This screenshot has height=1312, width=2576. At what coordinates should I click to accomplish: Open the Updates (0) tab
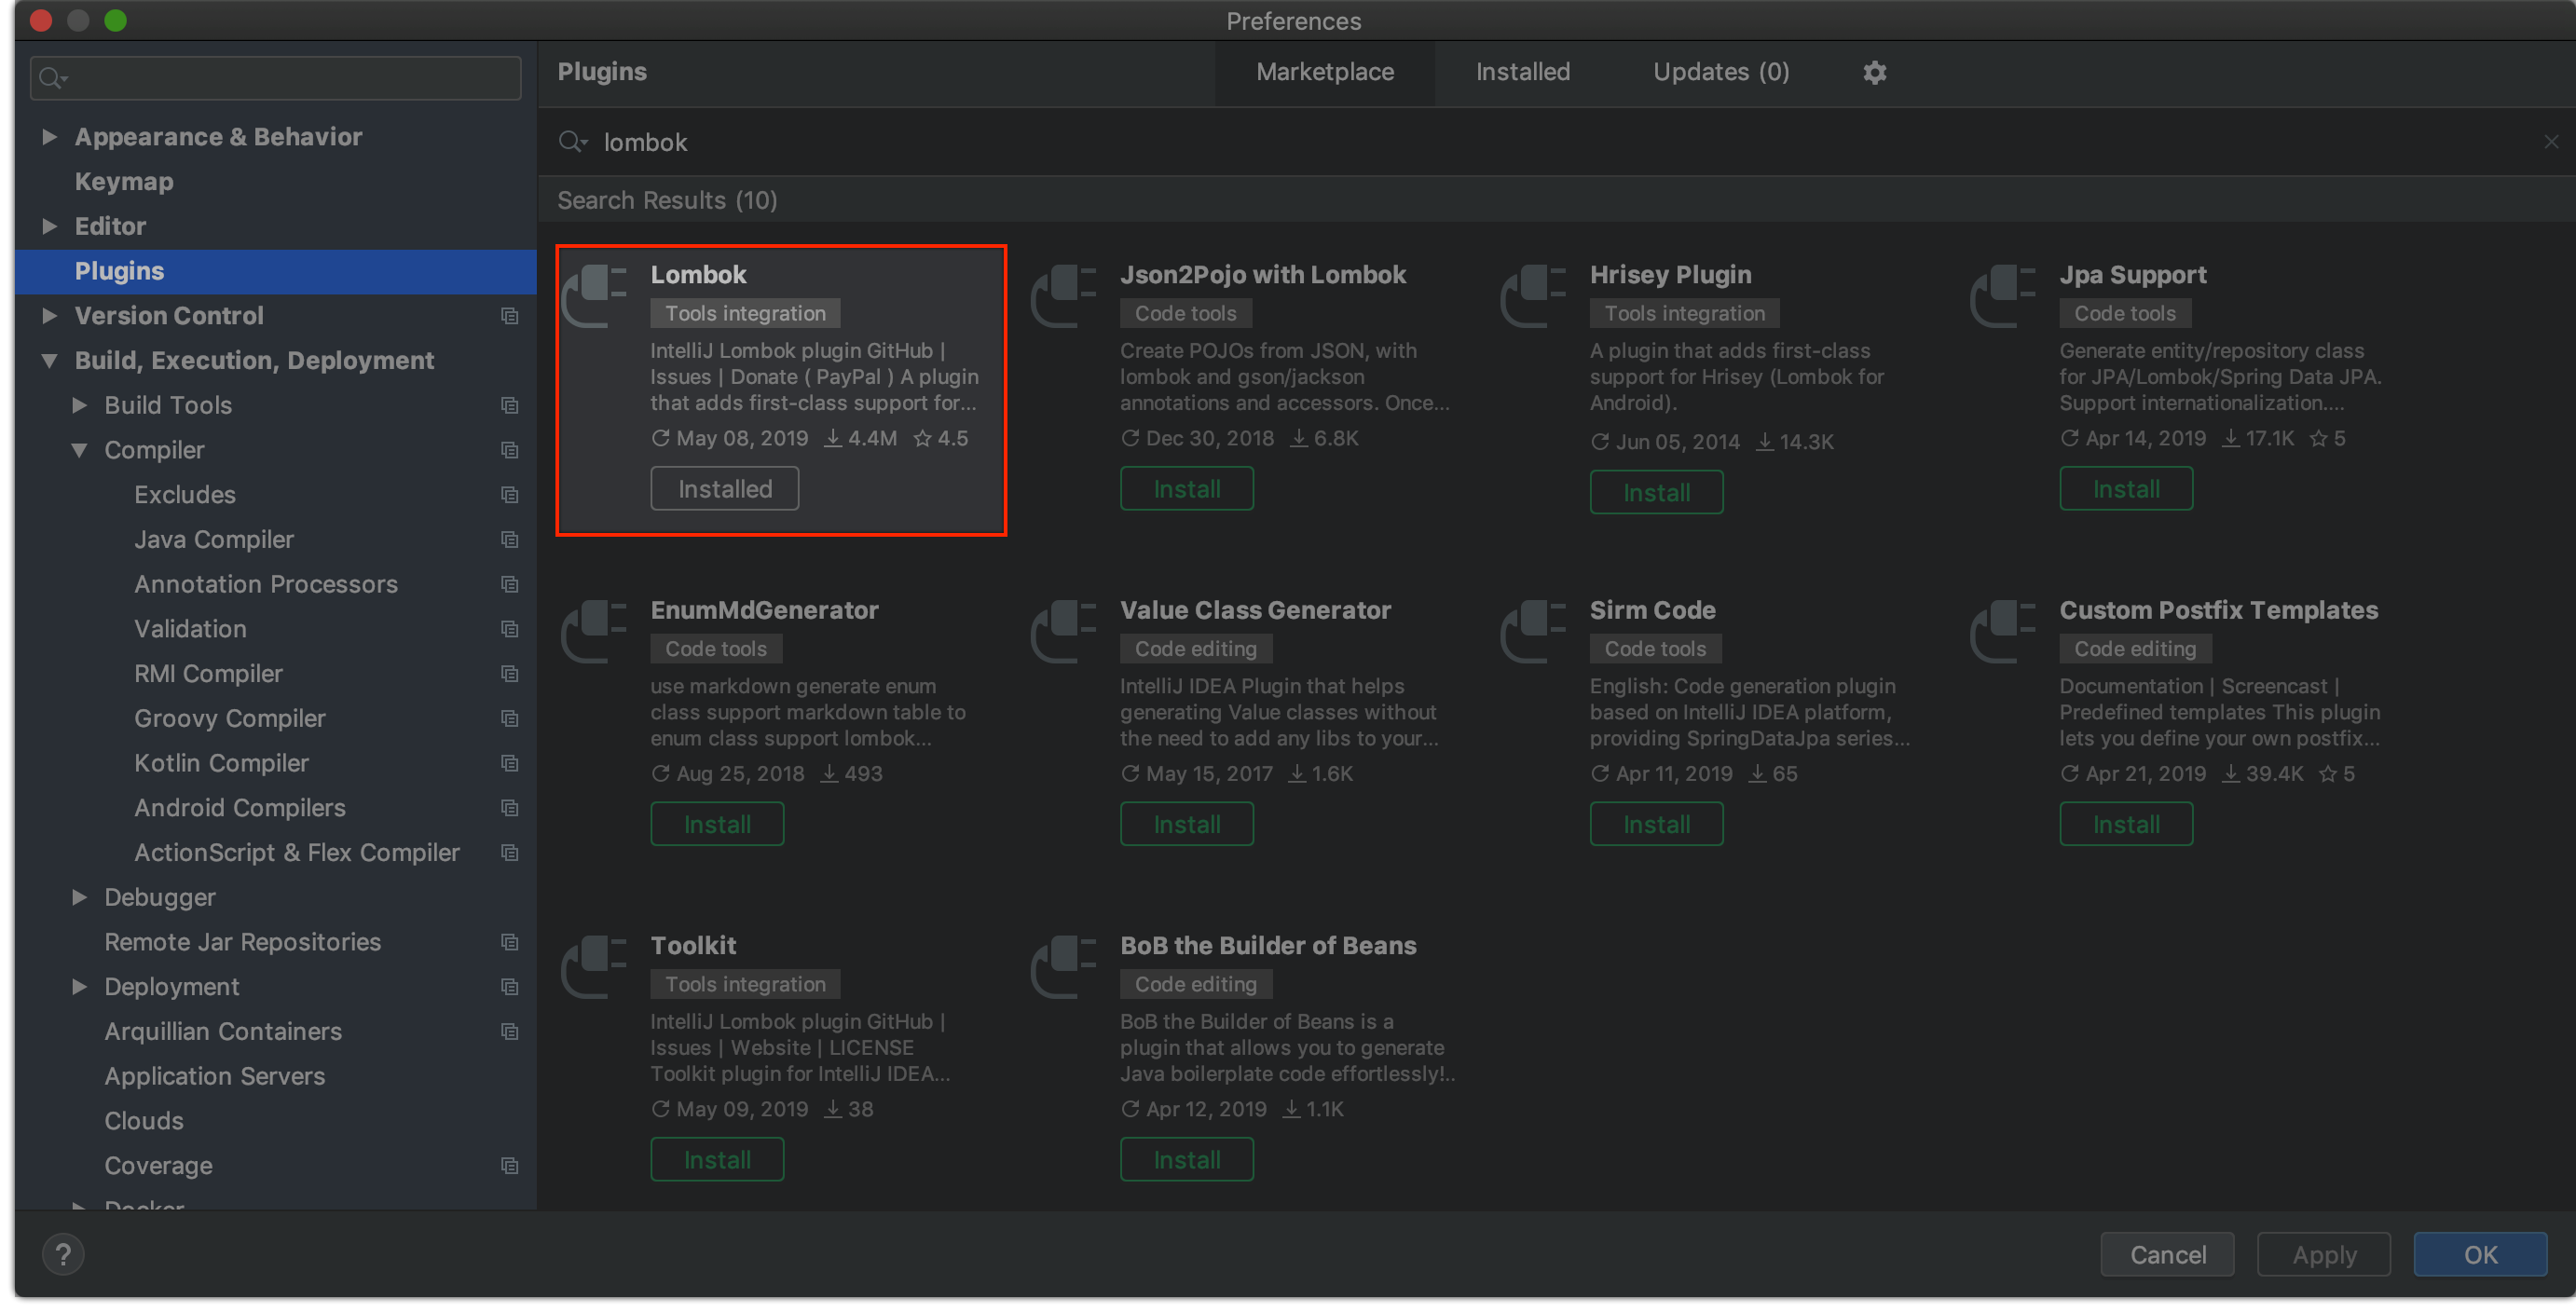pos(1720,72)
